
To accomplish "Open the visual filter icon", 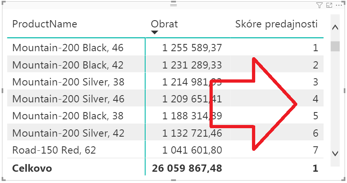I will pyautogui.click(x=319, y=5).
